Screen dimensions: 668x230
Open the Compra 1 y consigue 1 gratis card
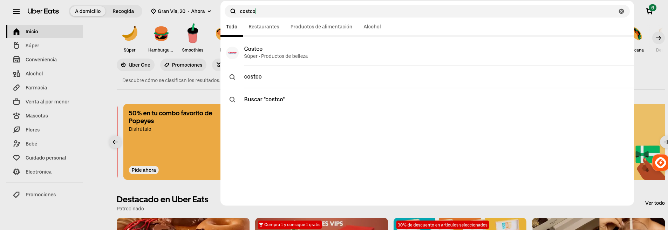[x=321, y=224]
